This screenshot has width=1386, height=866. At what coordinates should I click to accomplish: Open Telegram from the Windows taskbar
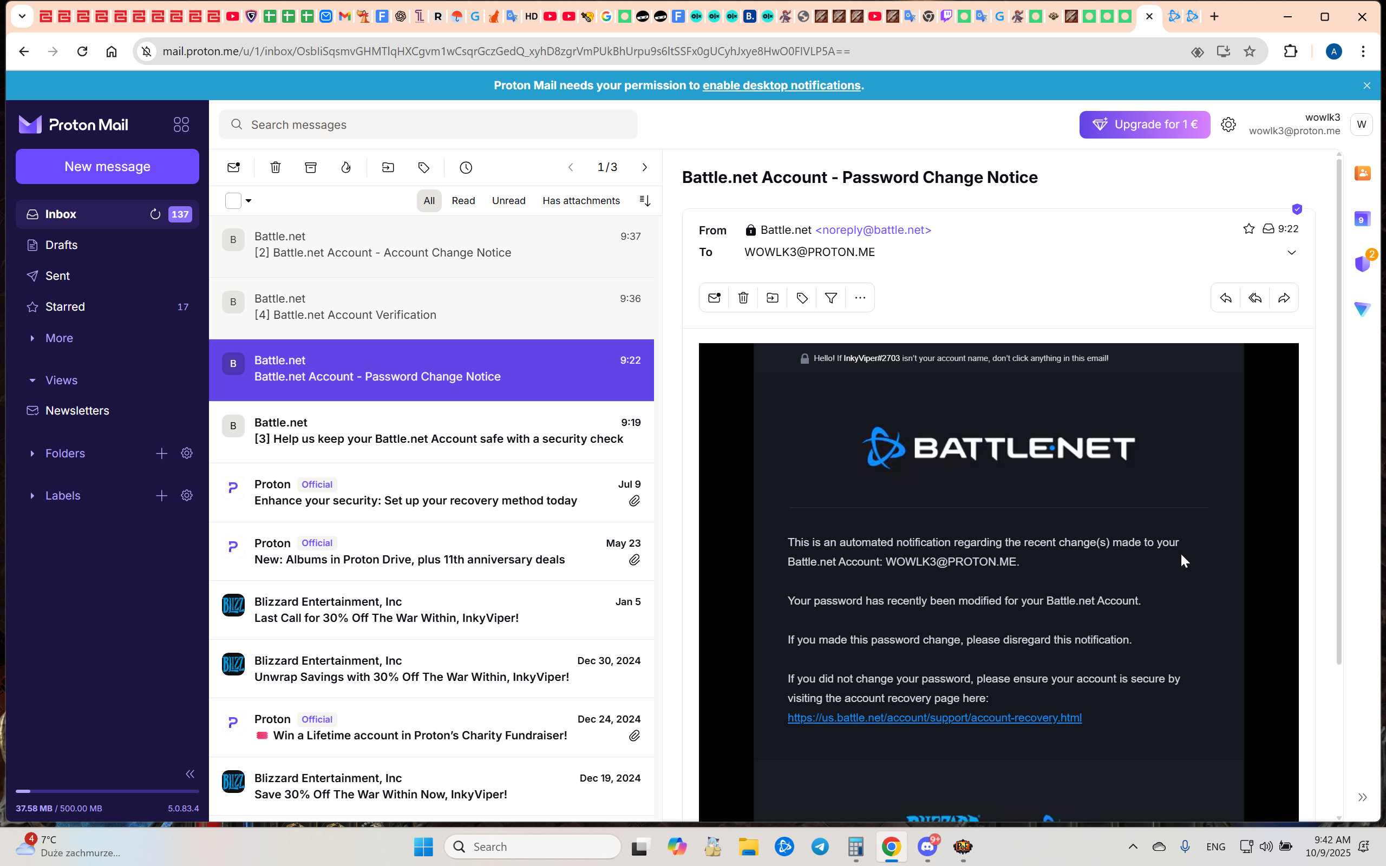(x=820, y=847)
